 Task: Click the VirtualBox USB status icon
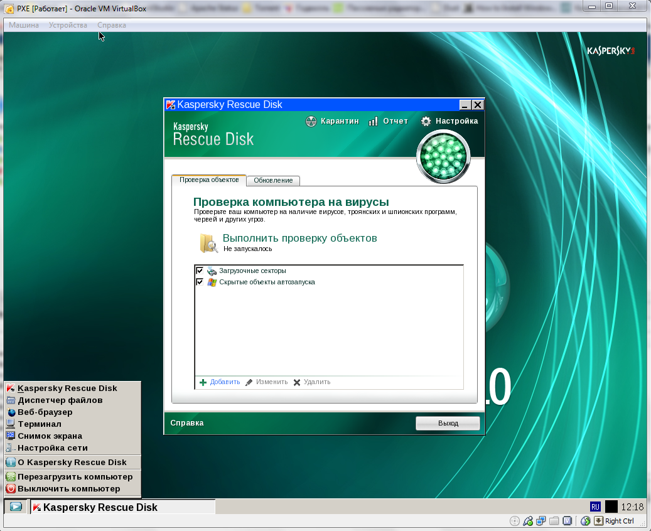(528, 521)
